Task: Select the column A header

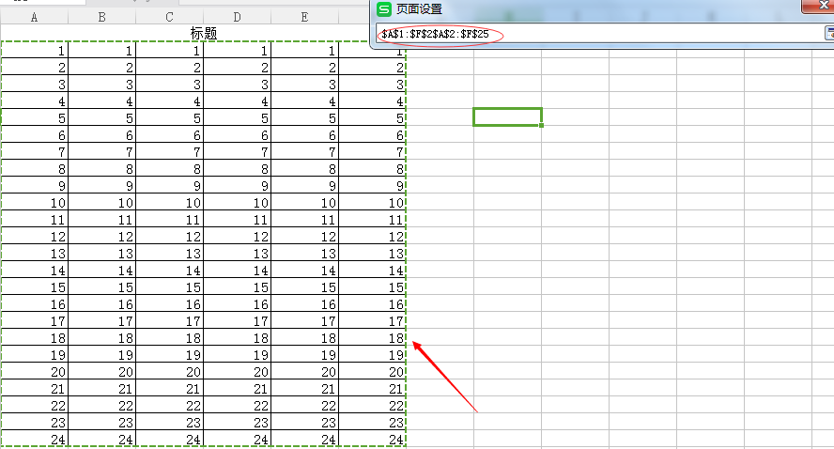Action: (34, 17)
